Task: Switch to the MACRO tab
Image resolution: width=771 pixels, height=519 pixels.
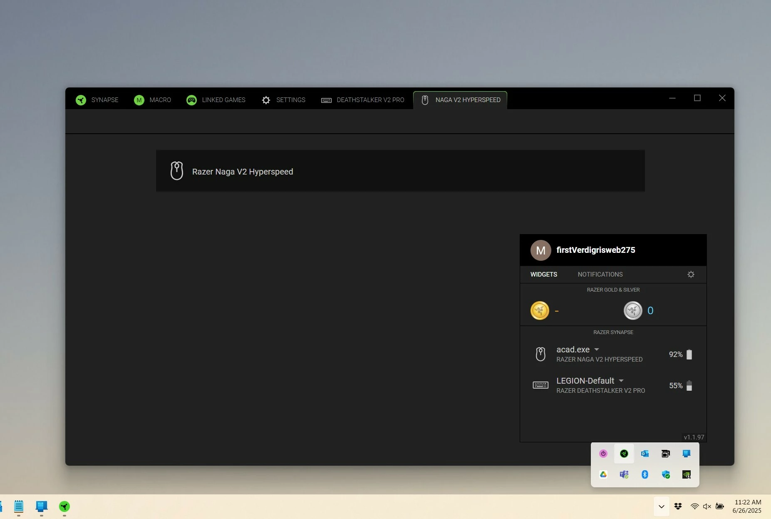Action: click(x=152, y=100)
